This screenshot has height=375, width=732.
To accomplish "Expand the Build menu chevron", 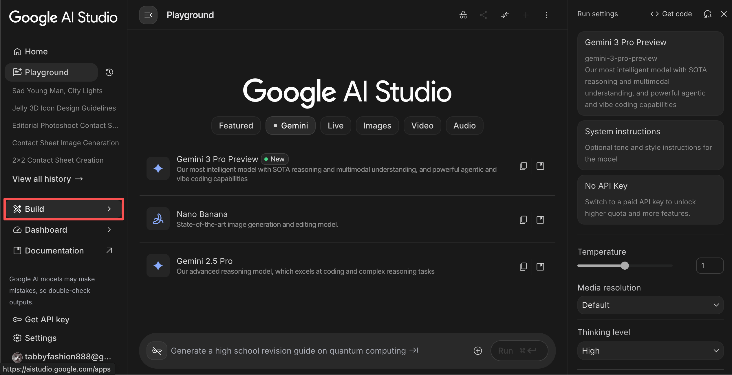I will click(109, 209).
